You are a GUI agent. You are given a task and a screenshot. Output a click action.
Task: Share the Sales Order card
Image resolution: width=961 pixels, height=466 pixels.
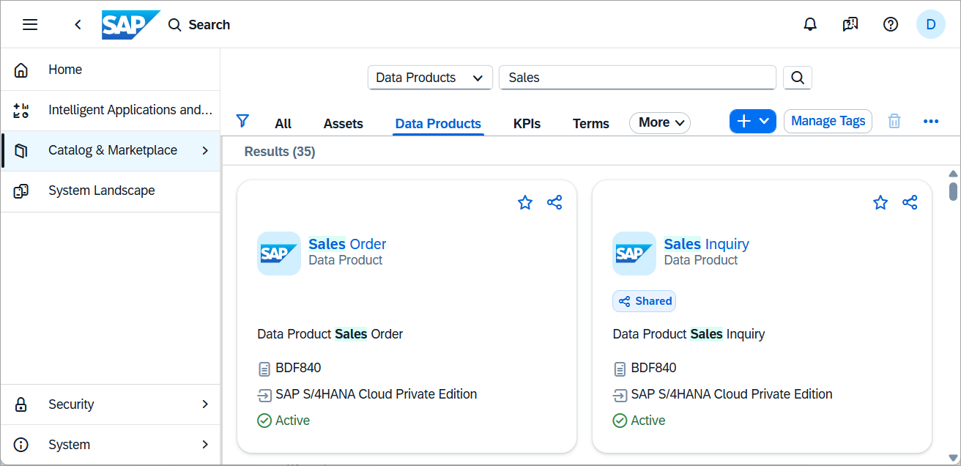tap(554, 203)
